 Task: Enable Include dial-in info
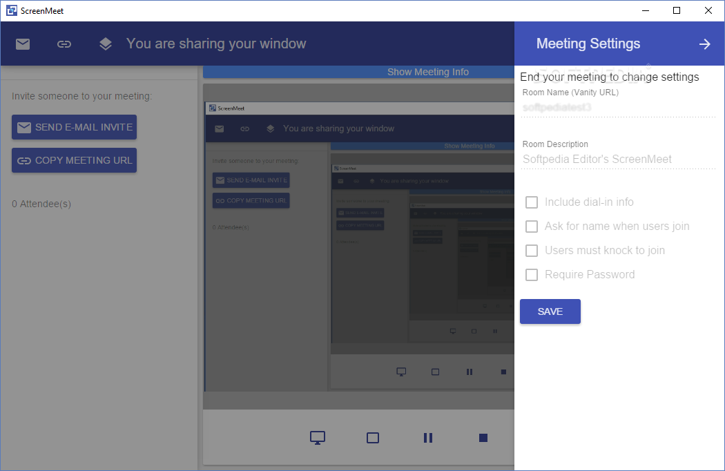(x=532, y=202)
